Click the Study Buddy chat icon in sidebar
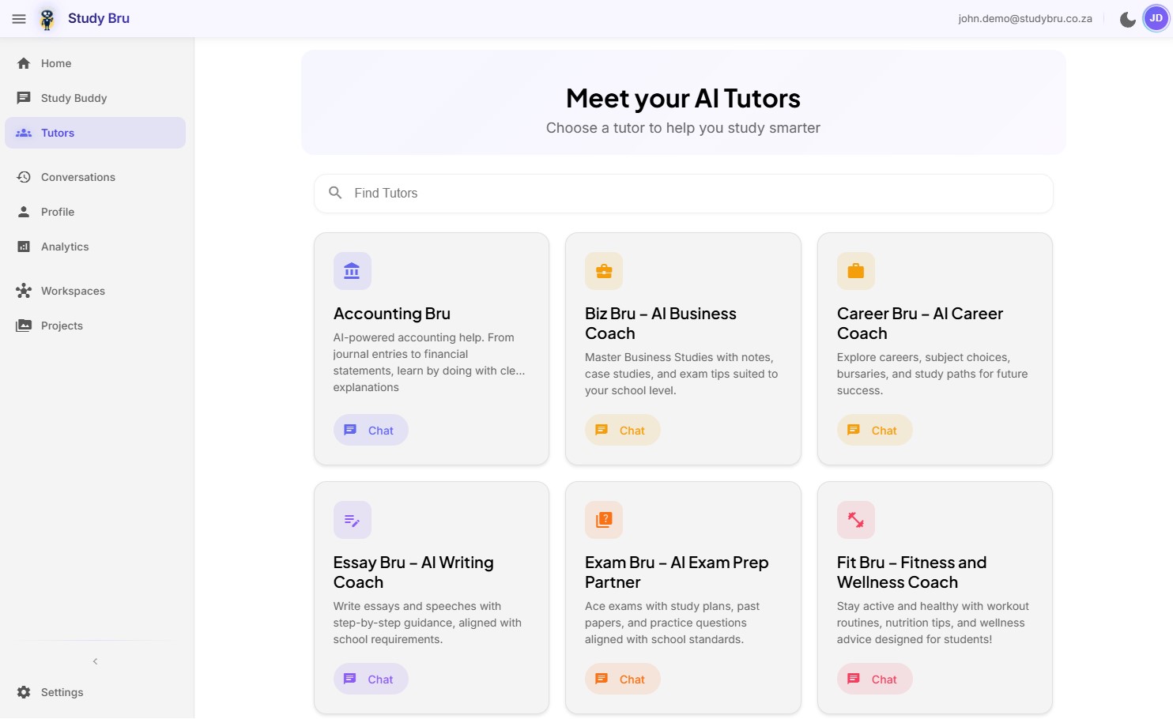 point(25,97)
